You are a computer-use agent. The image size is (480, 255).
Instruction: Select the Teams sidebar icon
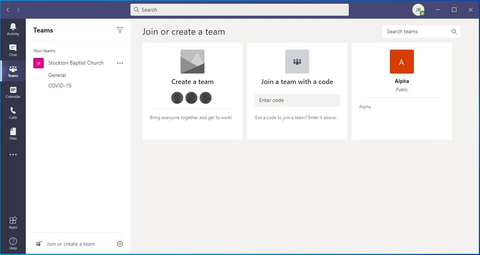point(13,71)
